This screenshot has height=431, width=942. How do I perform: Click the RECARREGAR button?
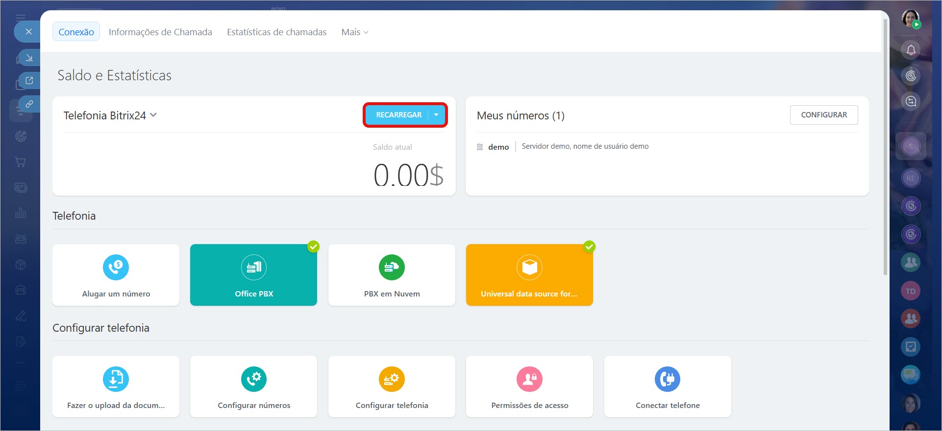click(x=398, y=115)
